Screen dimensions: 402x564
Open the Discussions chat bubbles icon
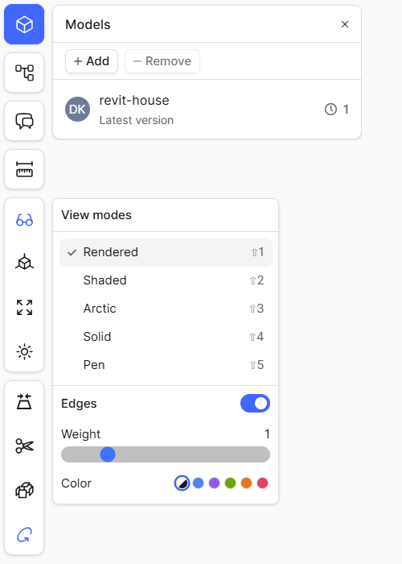tap(24, 121)
